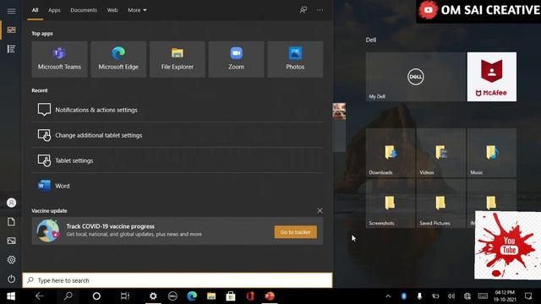Open Notifications & actions settings

coord(178,110)
